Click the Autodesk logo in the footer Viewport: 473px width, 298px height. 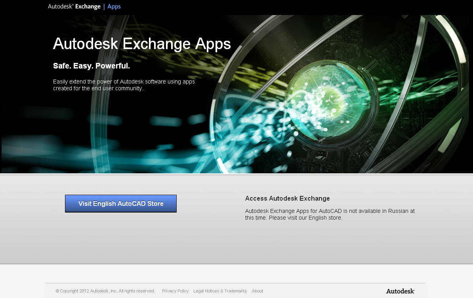(400, 291)
